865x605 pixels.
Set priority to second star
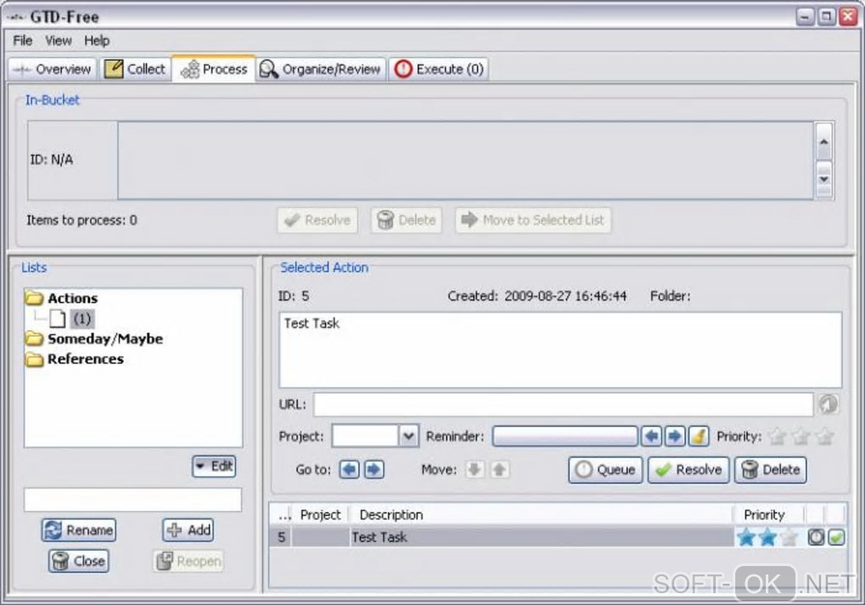tap(801, 437)
